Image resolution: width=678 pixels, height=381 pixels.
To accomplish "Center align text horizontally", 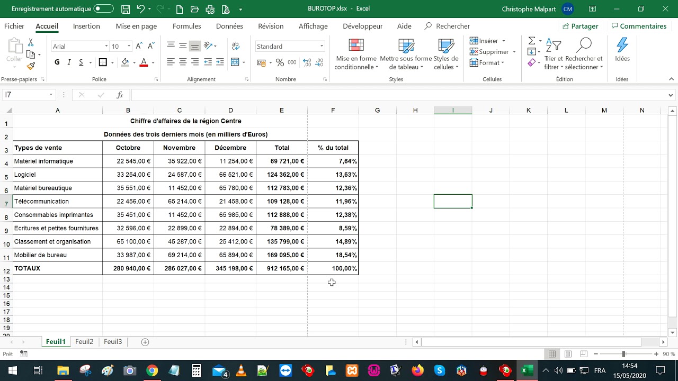I will [183, 62].
